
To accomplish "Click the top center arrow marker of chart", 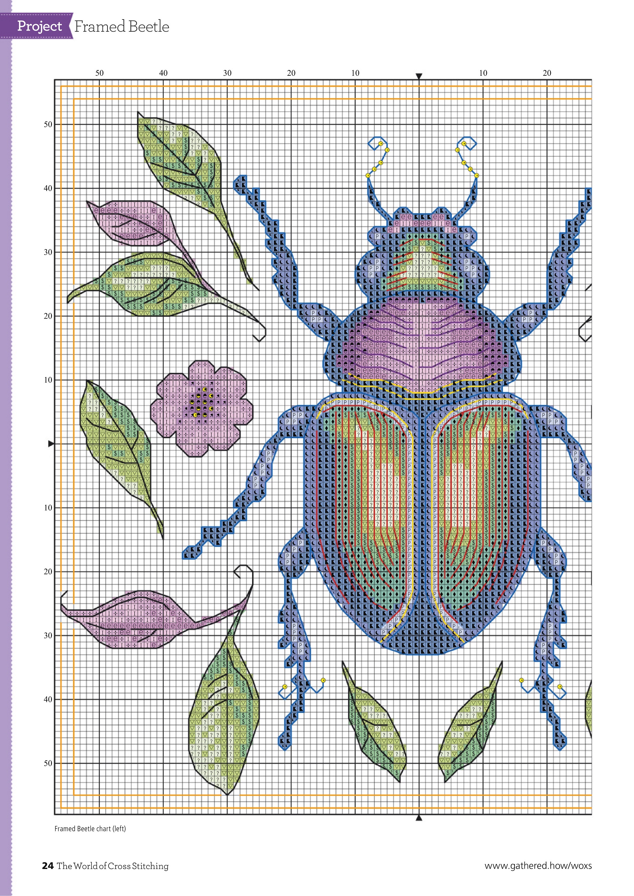I will point(419,76).
